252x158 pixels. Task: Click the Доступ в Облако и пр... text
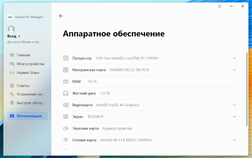24,42
